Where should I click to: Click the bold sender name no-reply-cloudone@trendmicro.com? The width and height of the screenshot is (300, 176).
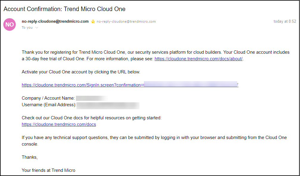coord(55,21)
